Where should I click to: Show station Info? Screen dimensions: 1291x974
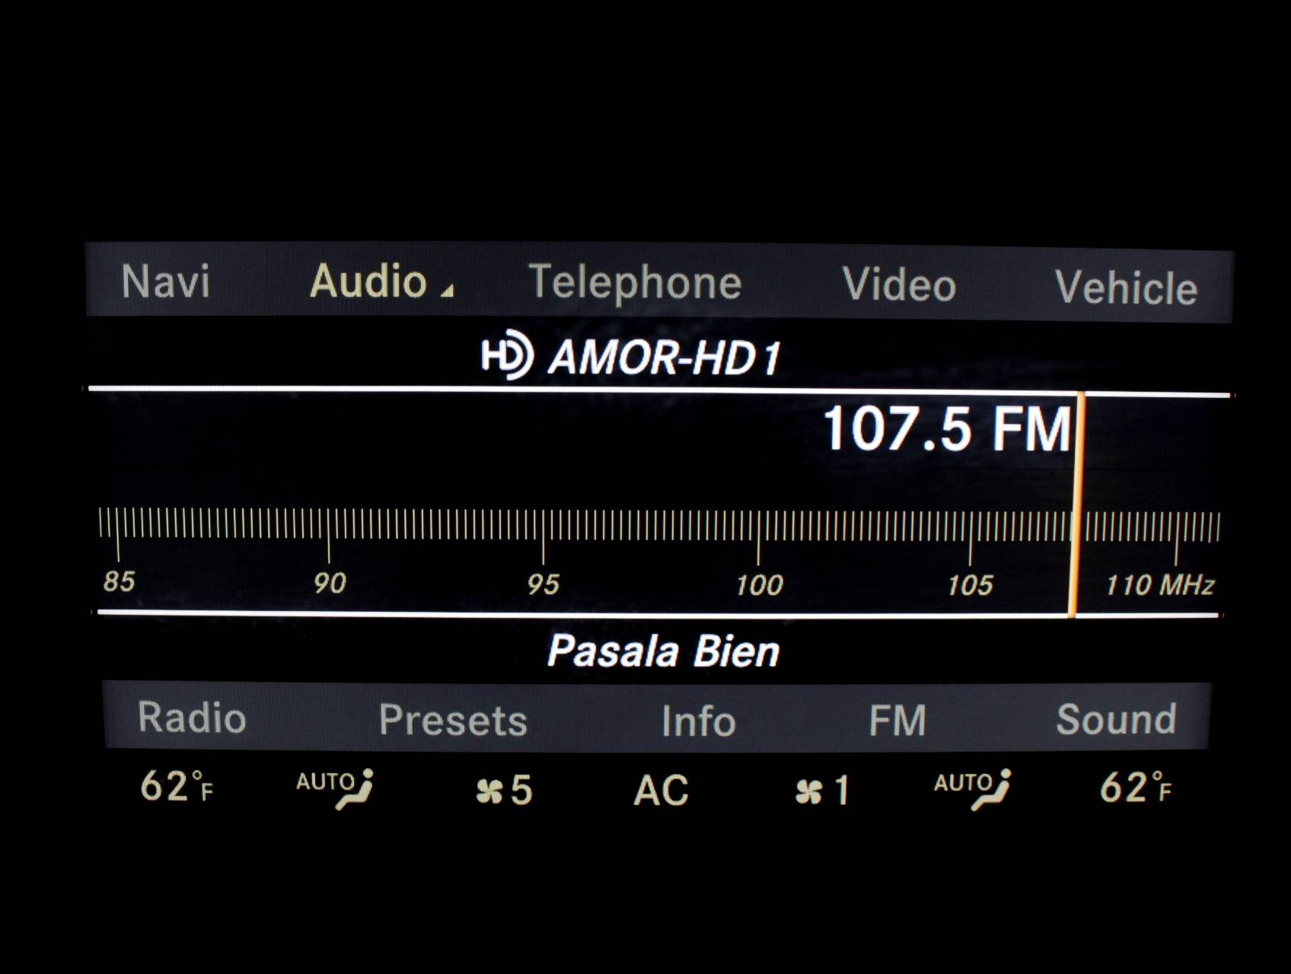pos(698,721)
